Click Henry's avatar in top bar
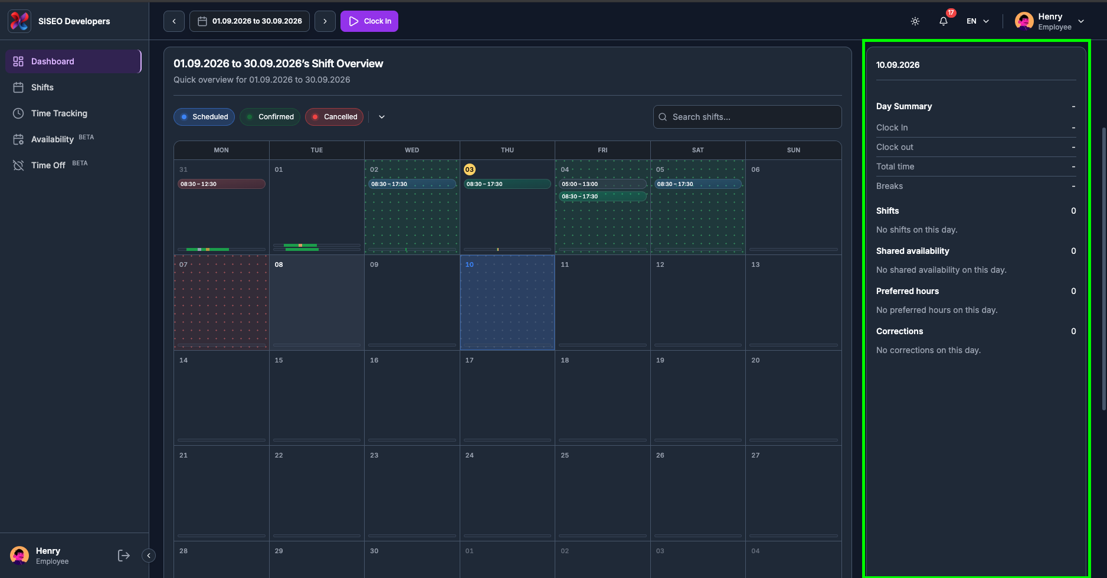The width and height of the screenshot is (1107, 578). click(x=1024, y=21)
